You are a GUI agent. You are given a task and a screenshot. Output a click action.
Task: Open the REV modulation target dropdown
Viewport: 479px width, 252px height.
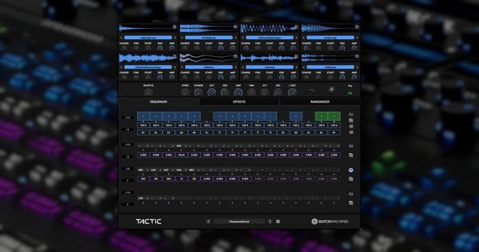194,170
